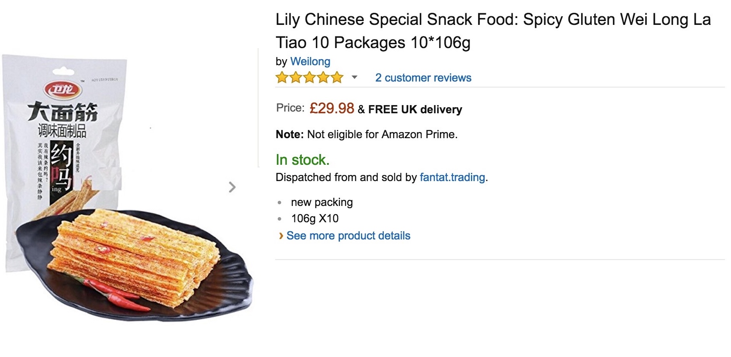The width and height of the screenshot is (731, 357).
Task: Click the '106g X10' bullet item
Action: click(315, 218)
